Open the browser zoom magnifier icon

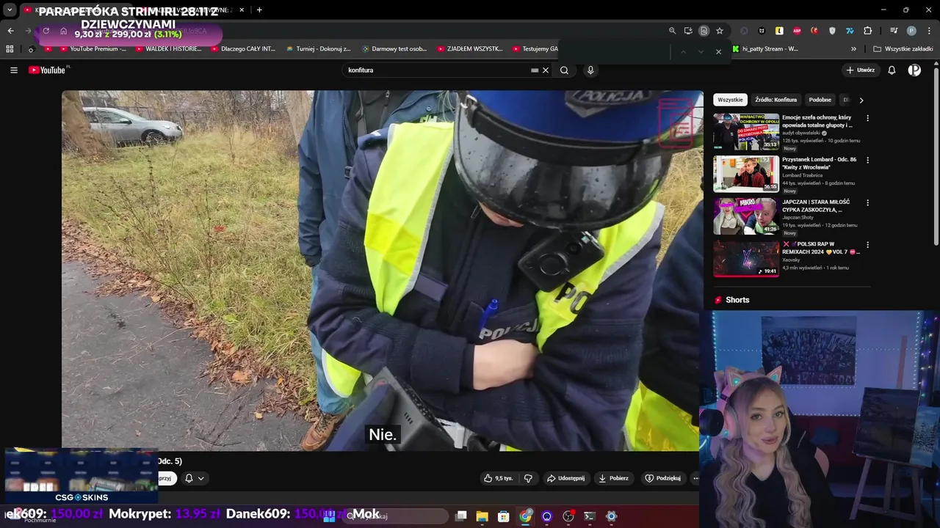(672, 31)
